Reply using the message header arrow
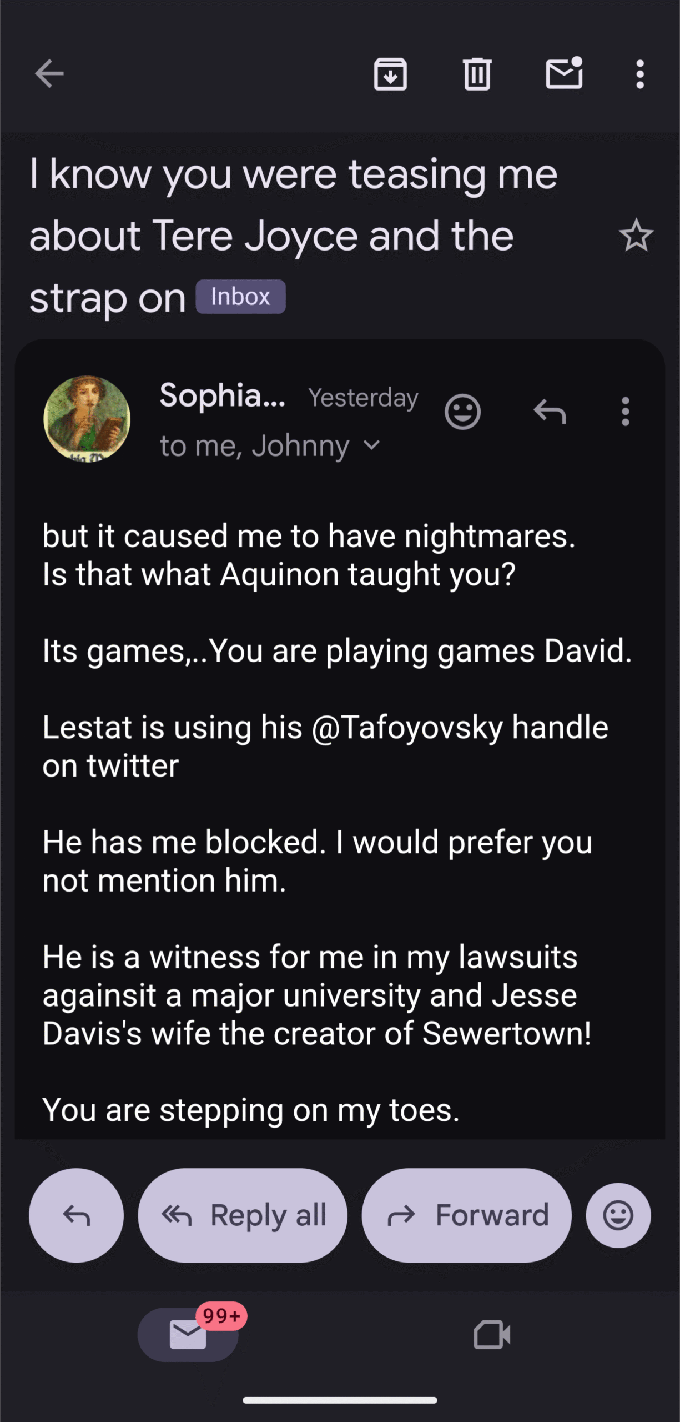The height and width of the screenshot is (1422, 680). pyautogui.click(x=550, y=412)
